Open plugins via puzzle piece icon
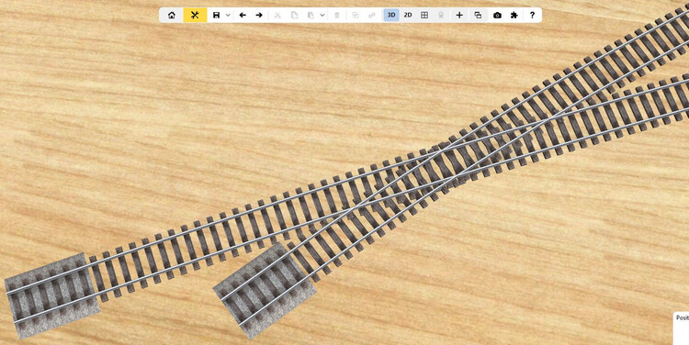The width and height of the screenshot is (689, 345). (x=514, y=15)
